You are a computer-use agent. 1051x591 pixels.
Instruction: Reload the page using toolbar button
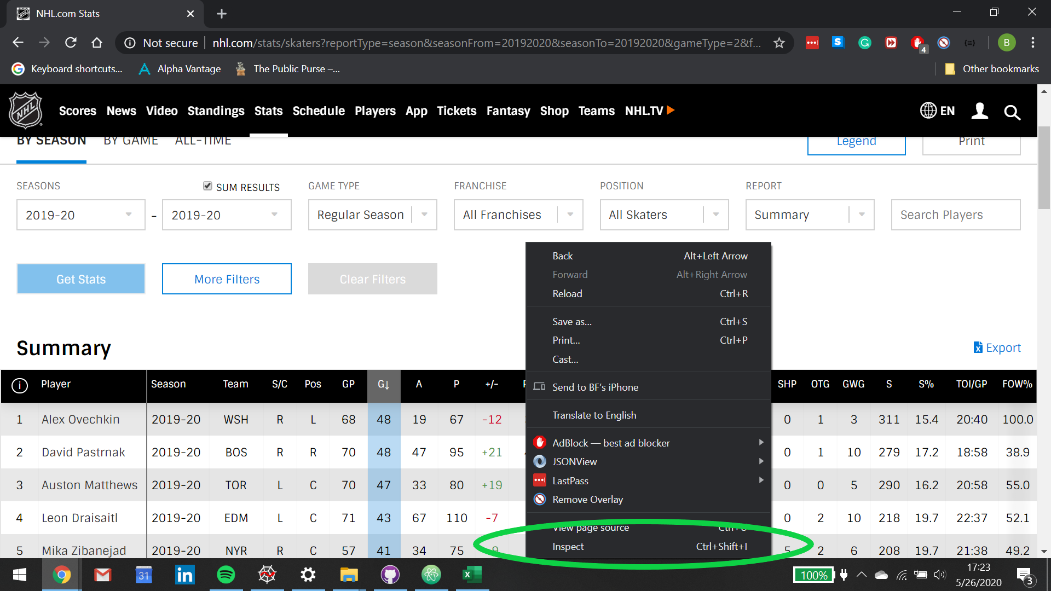(x=71, y=43)
